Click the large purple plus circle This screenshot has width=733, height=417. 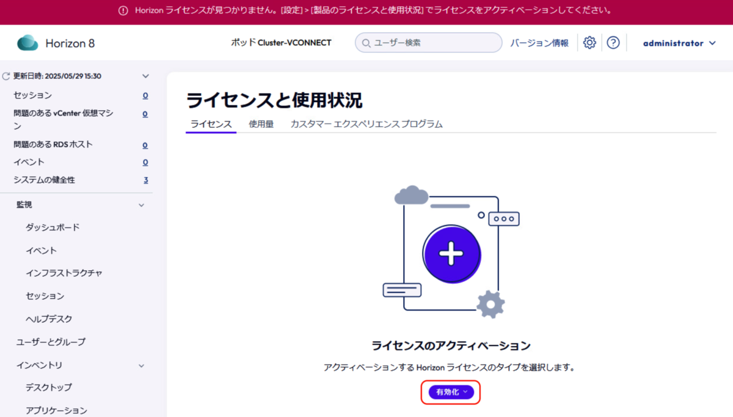[x=451, y=253]
